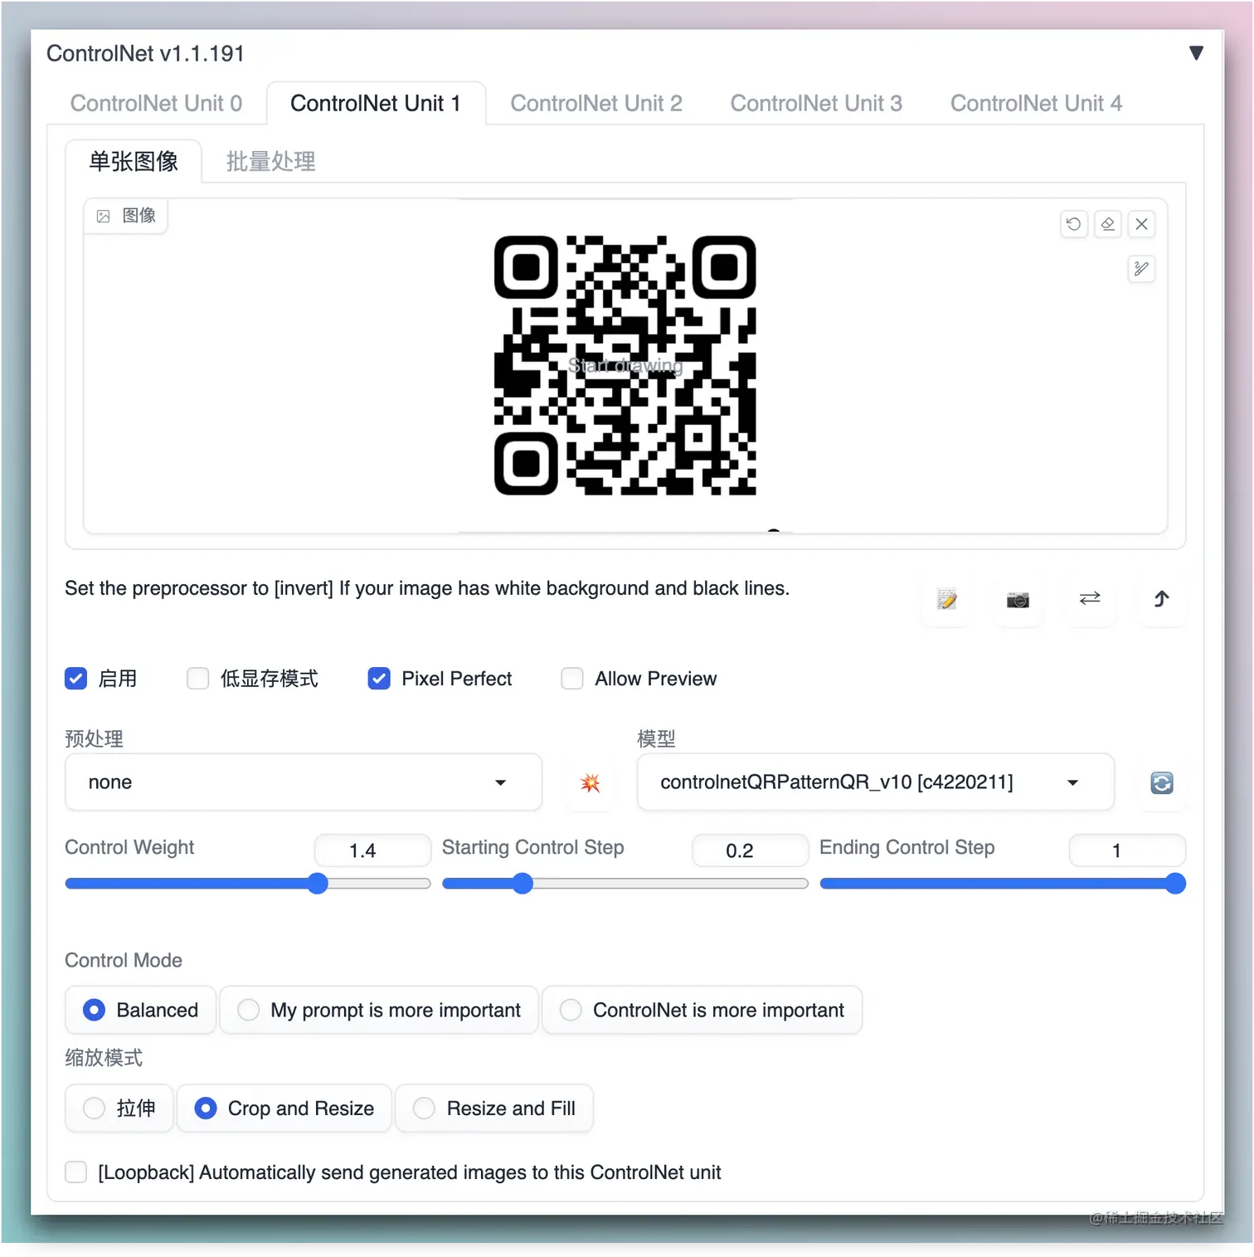Open the brush pen tool icon
This screenshot has width=1254, height=1257.
(x=1141, y=269)
